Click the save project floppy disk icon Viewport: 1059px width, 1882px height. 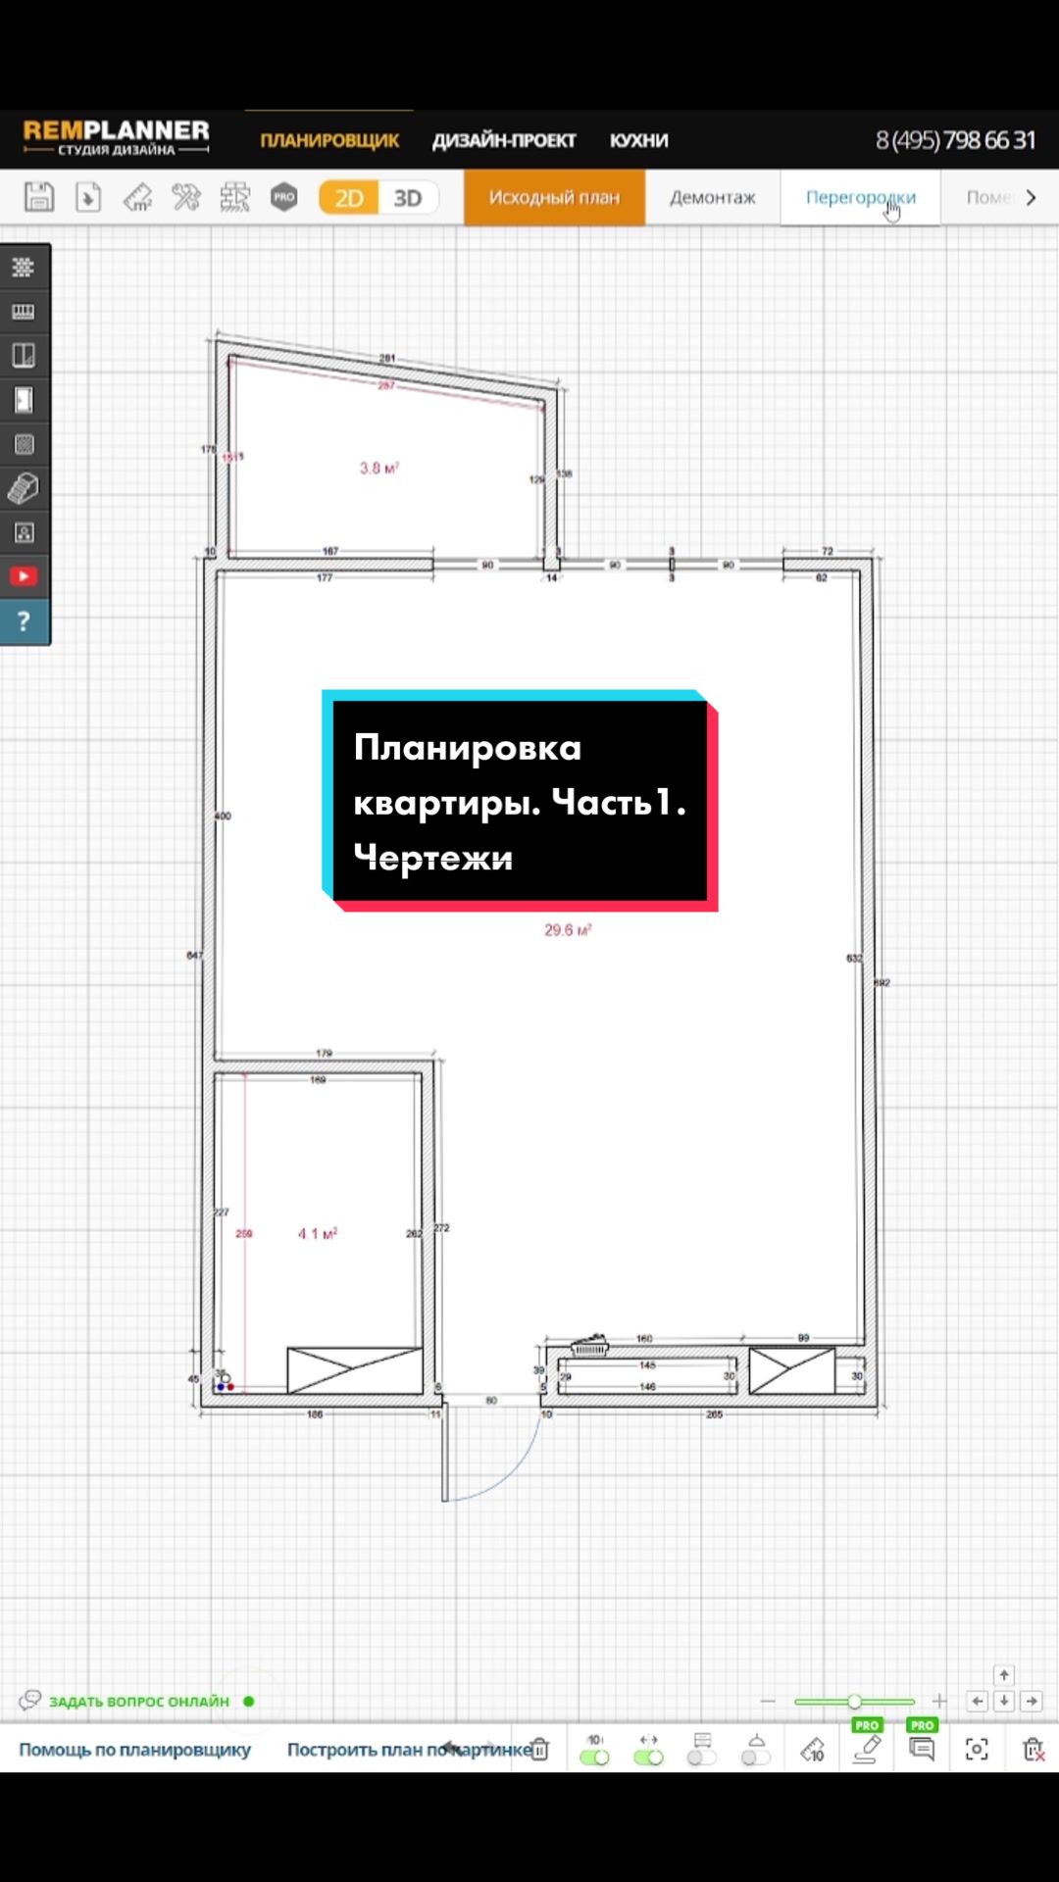pos(39,197)
